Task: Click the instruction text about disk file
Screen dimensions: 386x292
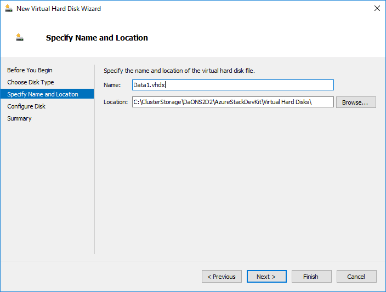Action: point(179,71)
